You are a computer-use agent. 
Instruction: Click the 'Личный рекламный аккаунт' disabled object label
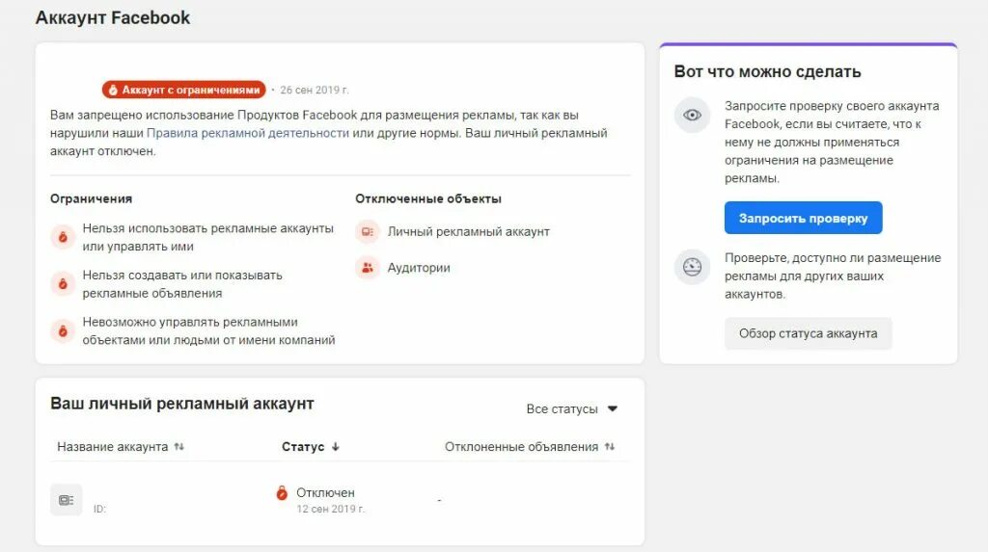click(x=468, y=231)
